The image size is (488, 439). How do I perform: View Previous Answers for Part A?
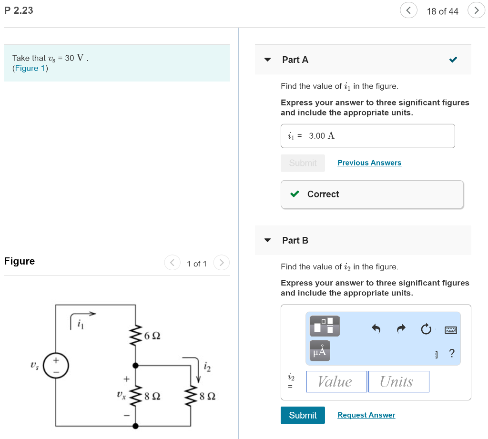point(369,163)
